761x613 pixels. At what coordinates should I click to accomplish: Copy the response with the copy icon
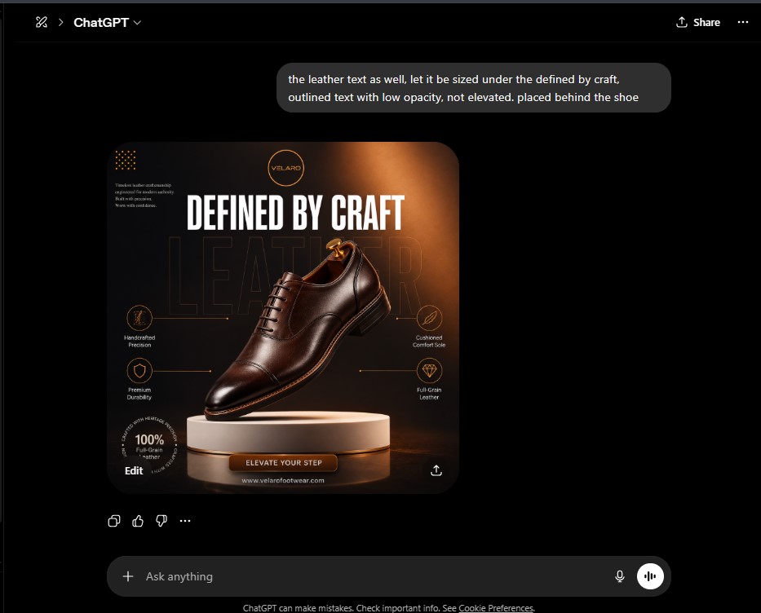pos(114,521)
